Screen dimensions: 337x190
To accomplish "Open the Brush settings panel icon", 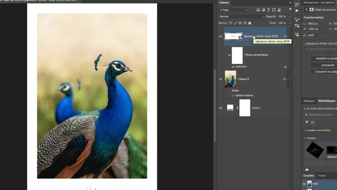I will [x=297, y=19].
